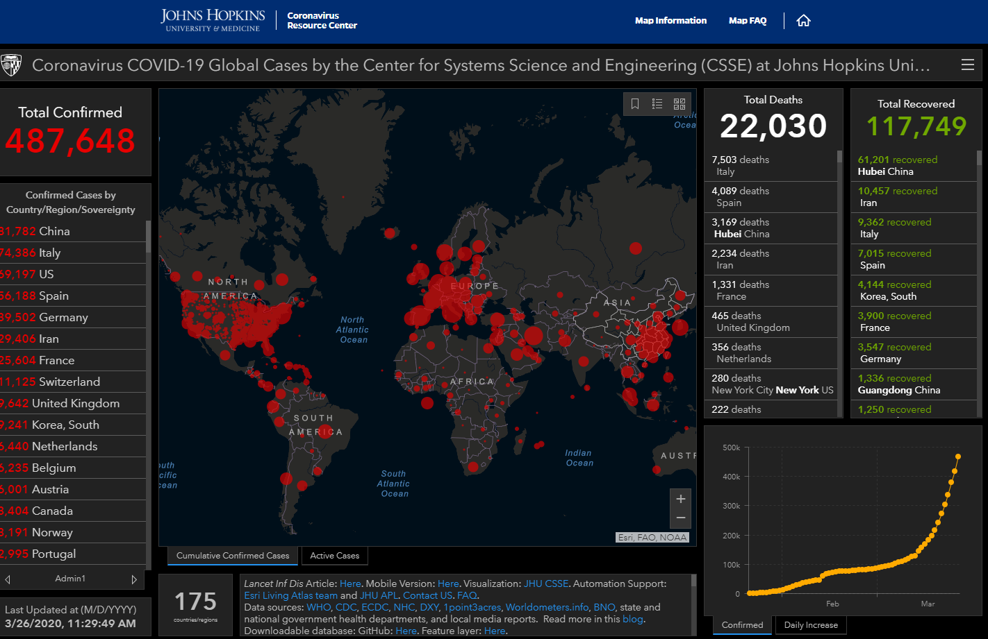Click 4,144 recovered Korea, South entry
988x639 pixels.
pyautogui.click(x=914, y=291)
